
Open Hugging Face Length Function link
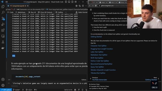pos(102,49)
